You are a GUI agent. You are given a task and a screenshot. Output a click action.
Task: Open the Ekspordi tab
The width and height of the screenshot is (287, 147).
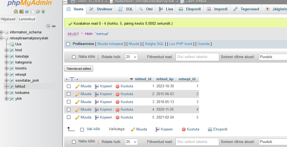click(x=190, y=9)
